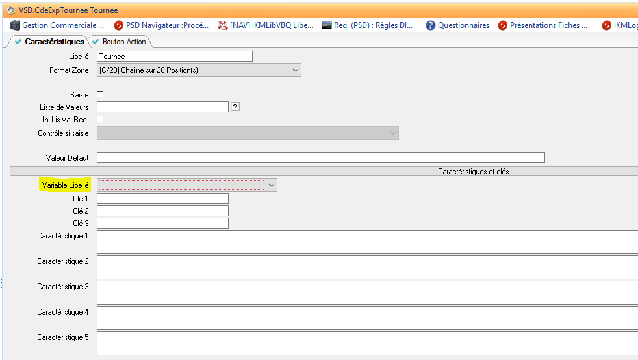Click the Libellé field containing Tournee

click(174, 57)
